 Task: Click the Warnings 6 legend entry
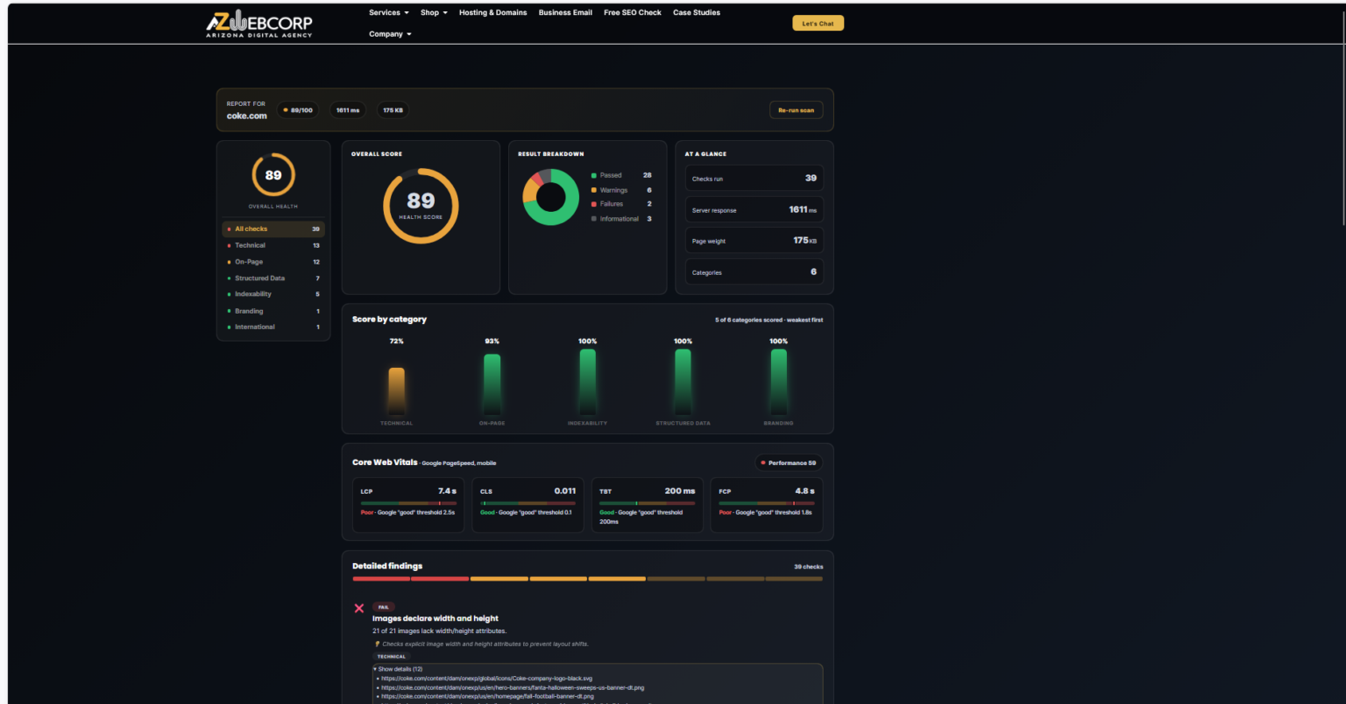(621, 190)
